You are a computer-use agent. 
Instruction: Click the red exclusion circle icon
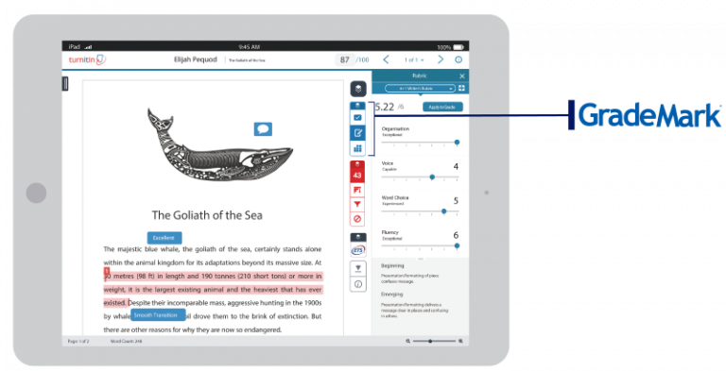click(357, 219)
